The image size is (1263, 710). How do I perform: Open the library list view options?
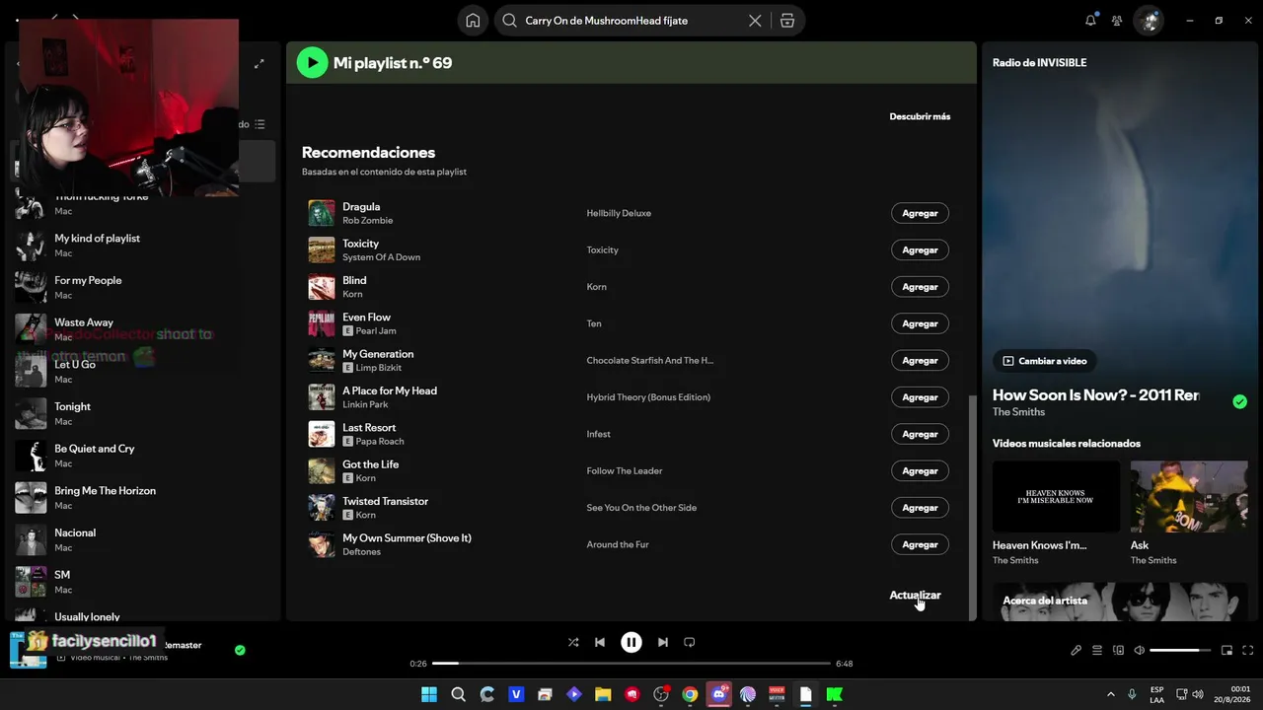click(260, 124)
